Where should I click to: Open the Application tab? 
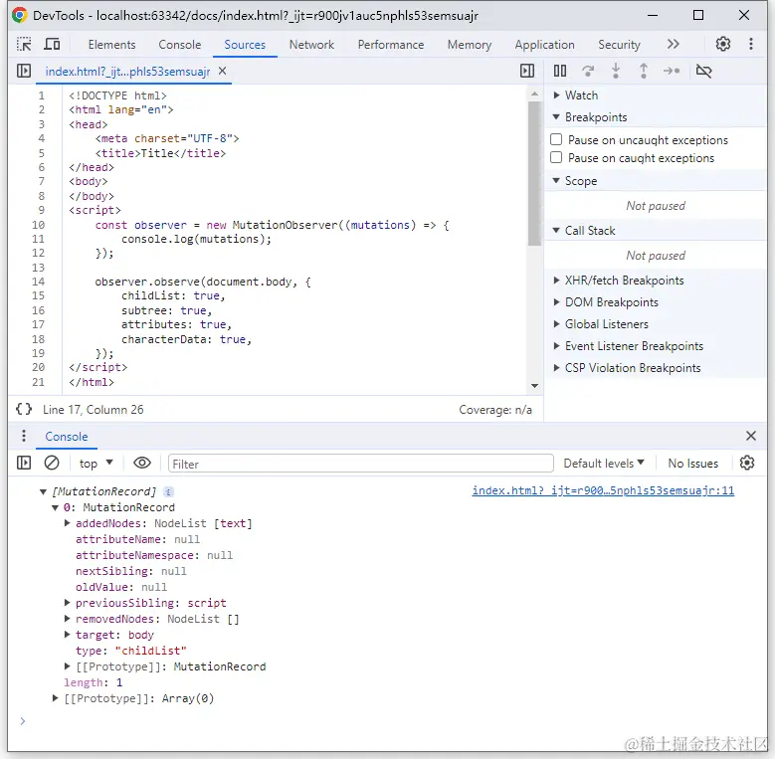544,45
